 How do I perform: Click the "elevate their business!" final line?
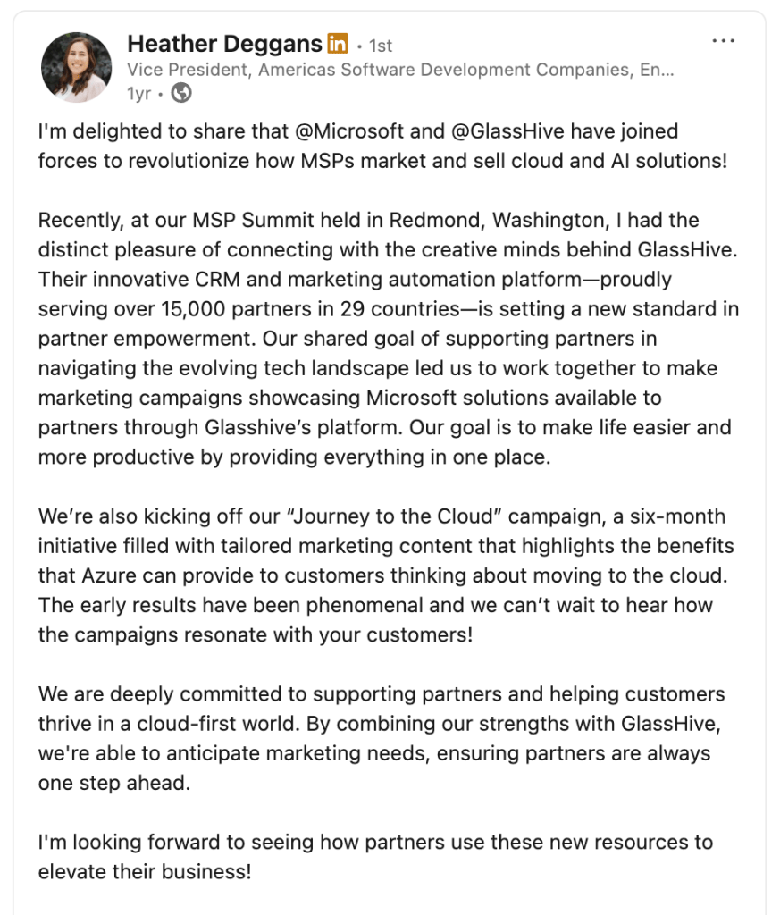[x=145, y=871]
